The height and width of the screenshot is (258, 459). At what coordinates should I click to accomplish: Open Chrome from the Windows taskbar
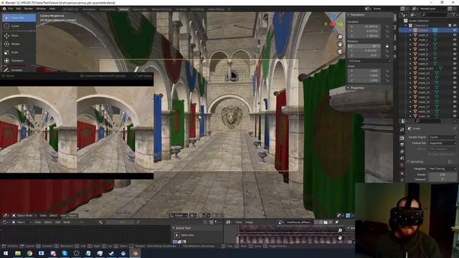click(29, 253)
